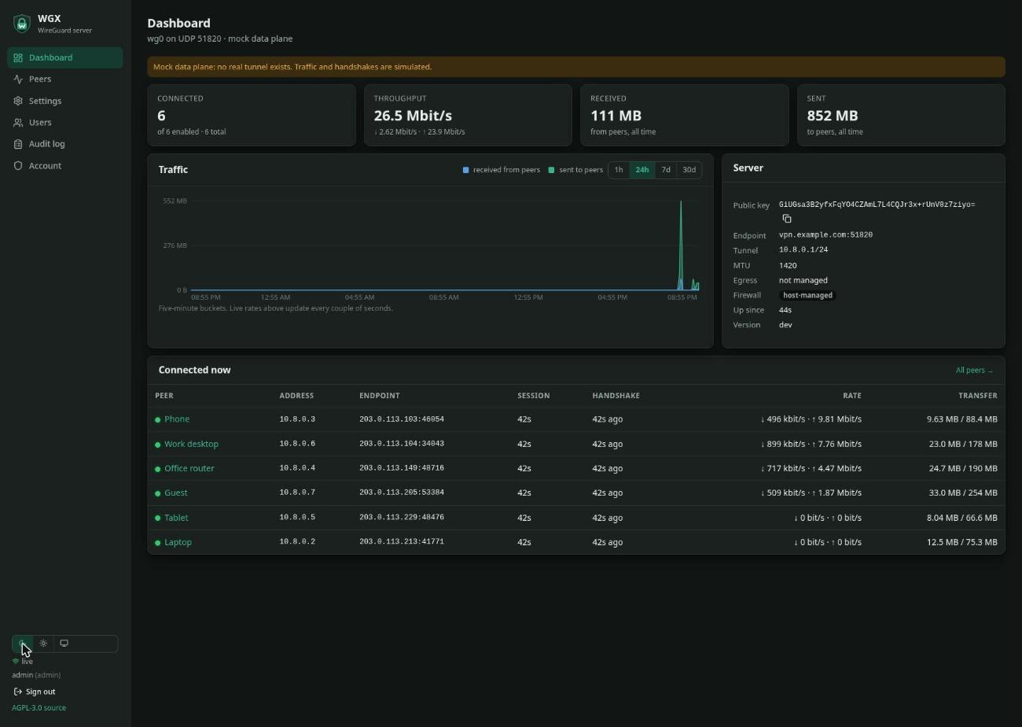
Task: Go to Settings in the sidebar
Action: point(65,101)
